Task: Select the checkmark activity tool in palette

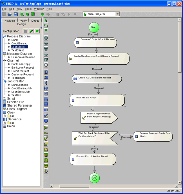Action: [x=46, y=115]
